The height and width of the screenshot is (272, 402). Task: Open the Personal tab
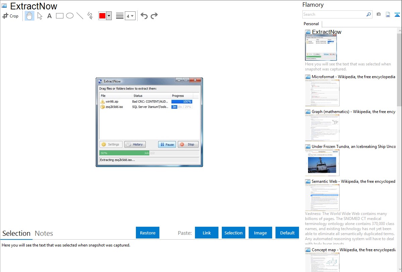pos(311,24)
